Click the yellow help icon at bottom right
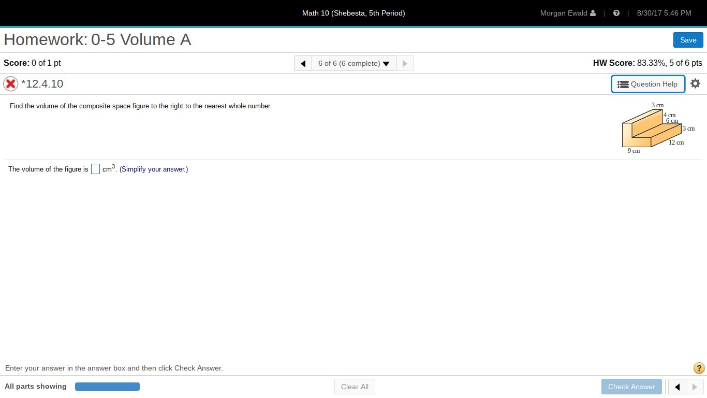 pyautogui.click(x=698, y=368)
